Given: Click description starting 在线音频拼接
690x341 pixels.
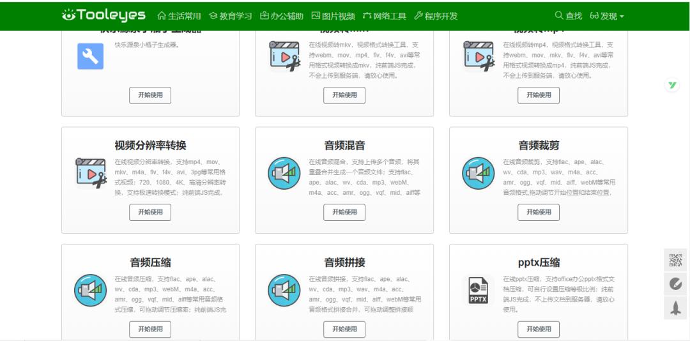Looking at the screenshot, I should point(365,294).
